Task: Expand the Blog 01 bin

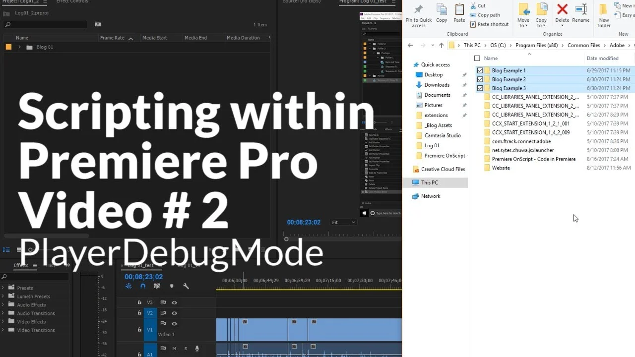Action: pyautogui.click(x=20, y=47)
